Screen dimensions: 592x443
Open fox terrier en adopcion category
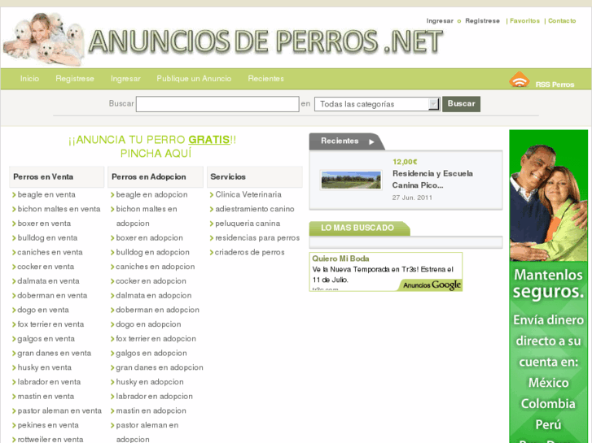(x=156, y=339)
